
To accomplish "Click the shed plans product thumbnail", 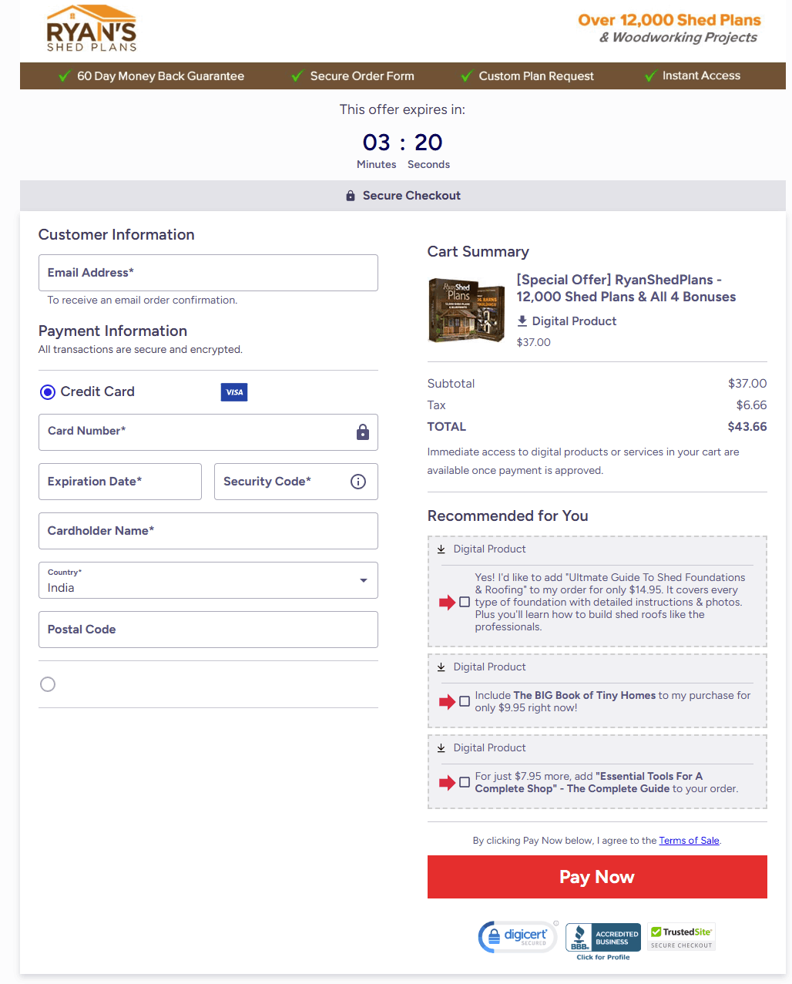I will [466, 310].
